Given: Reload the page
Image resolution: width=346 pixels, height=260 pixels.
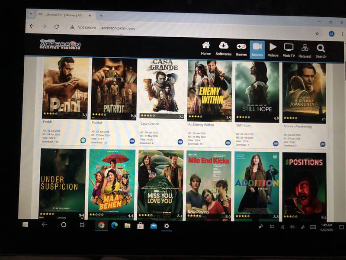Looking at the screenshot, I should coord(57,27).
